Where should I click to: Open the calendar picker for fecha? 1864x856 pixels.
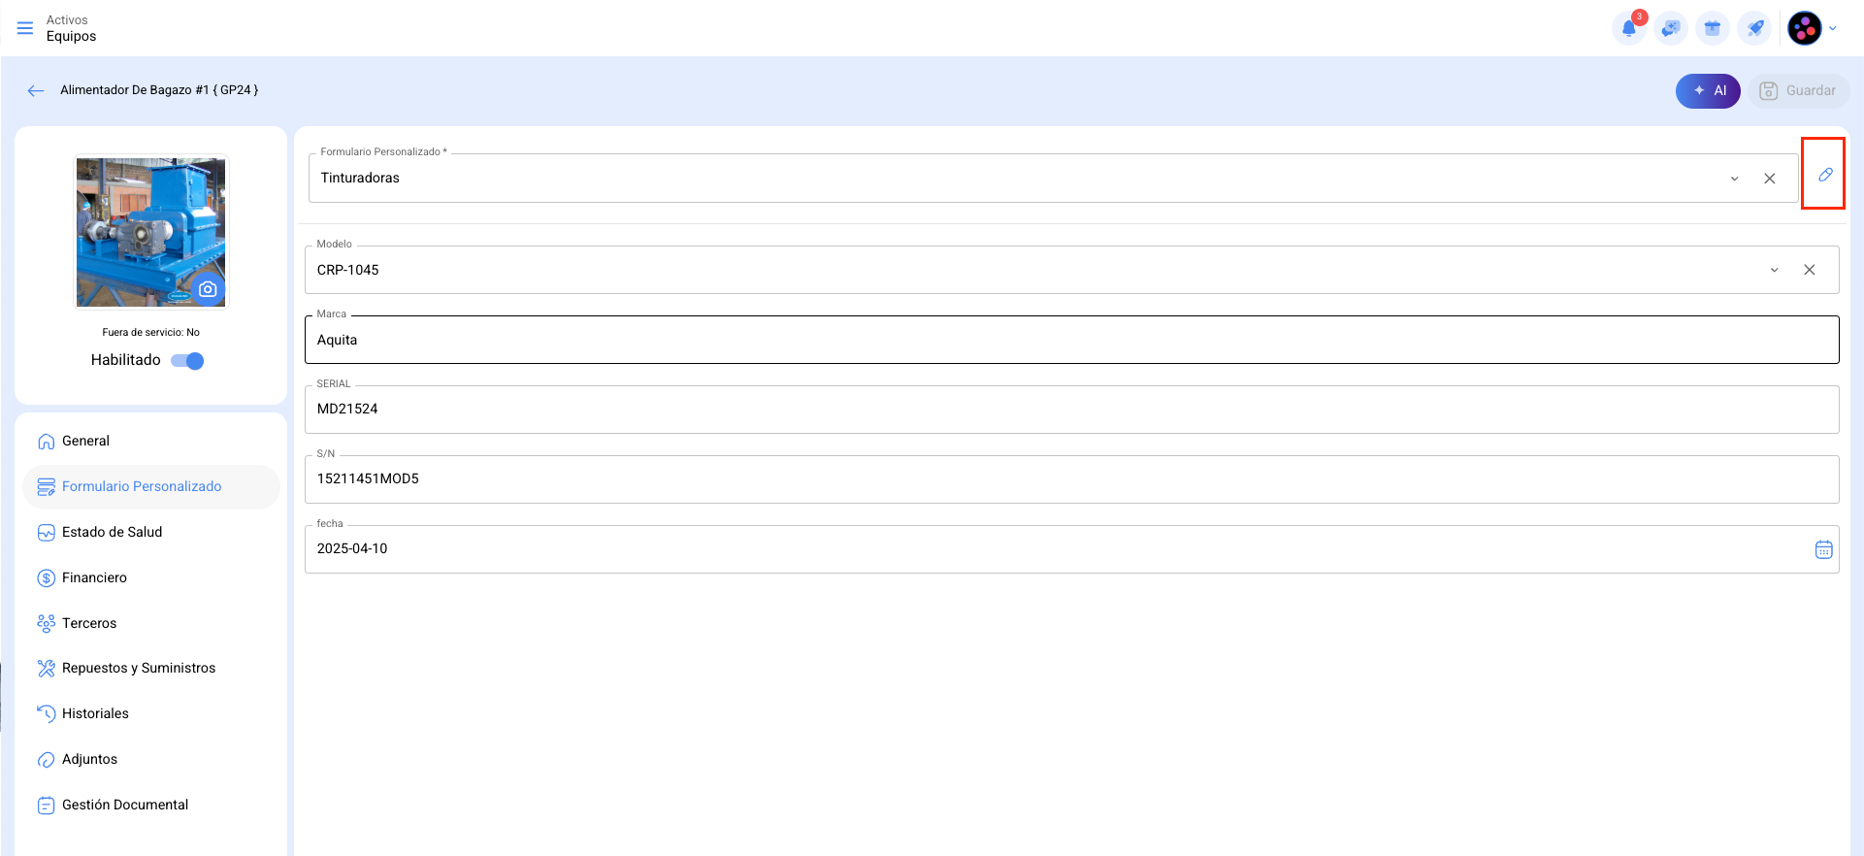(x=1823, y=550)
